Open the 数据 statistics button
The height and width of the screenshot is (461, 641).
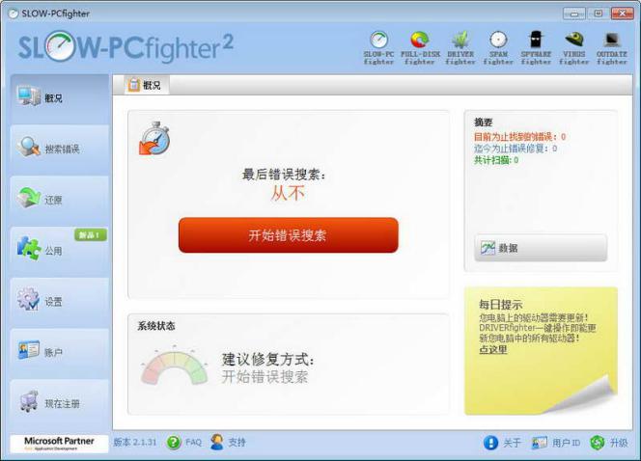coord(541,248)
